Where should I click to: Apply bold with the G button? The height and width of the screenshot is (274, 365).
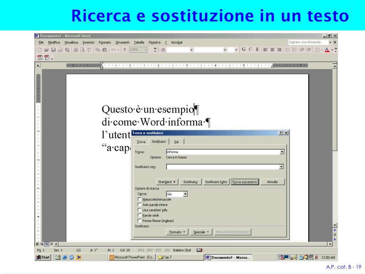point(244,49)
